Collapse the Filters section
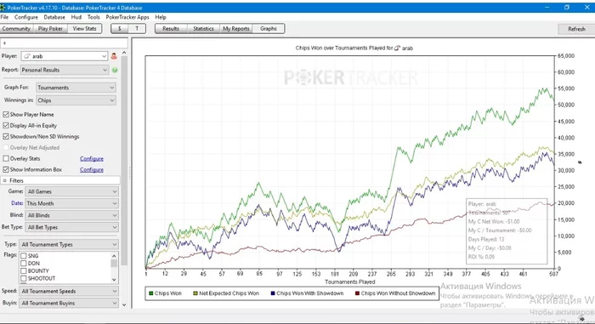This screenshot has width=595, height=324. pyautogui.click(x=5, y=180)
